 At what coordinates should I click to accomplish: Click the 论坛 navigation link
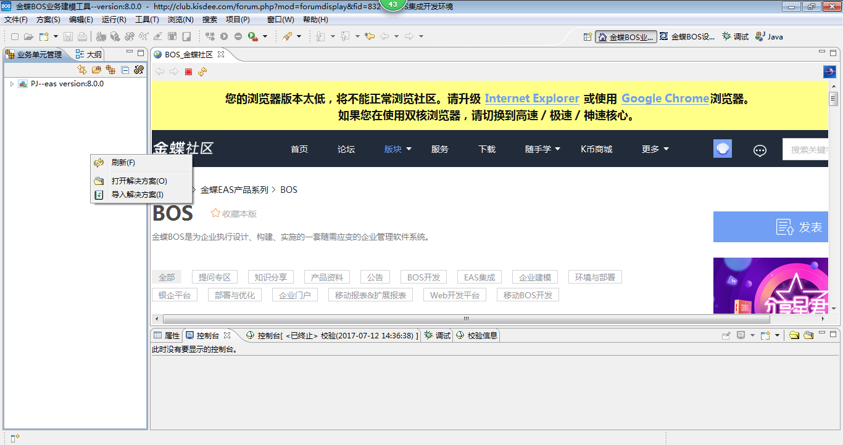pos(346,149)
